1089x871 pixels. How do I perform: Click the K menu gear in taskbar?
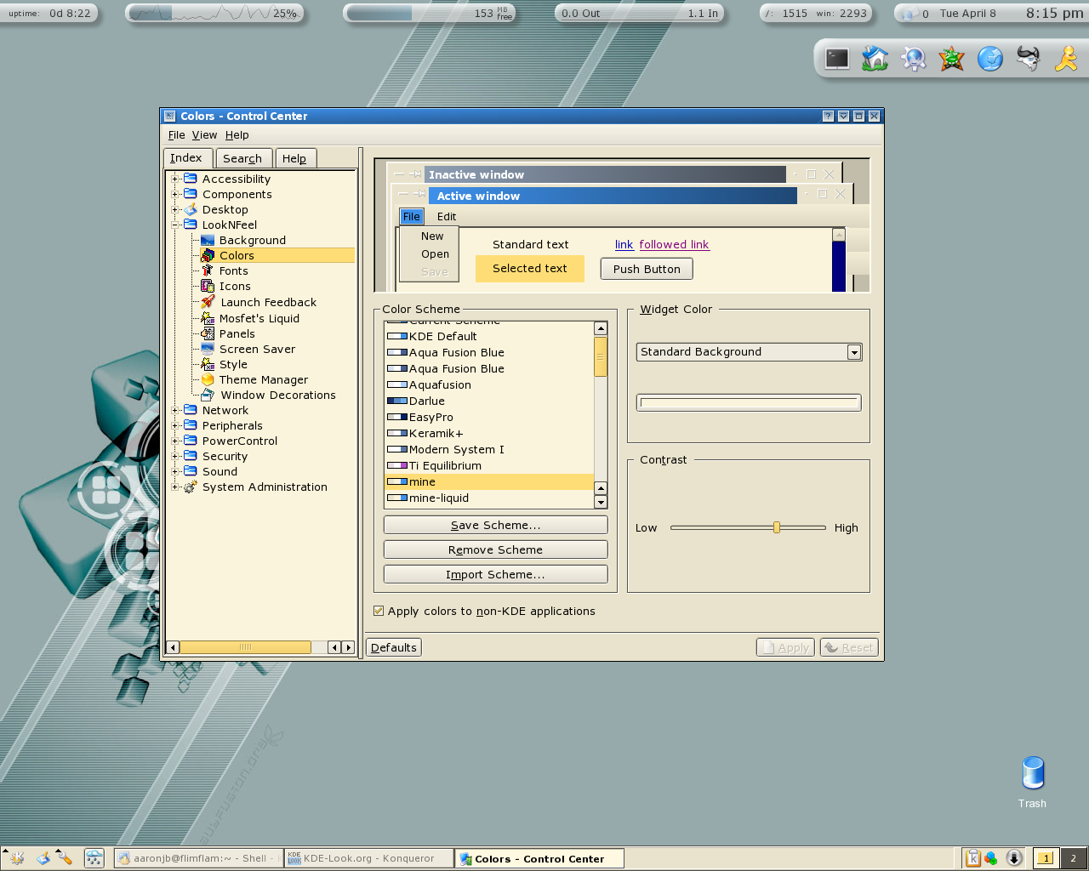point(16,858)
